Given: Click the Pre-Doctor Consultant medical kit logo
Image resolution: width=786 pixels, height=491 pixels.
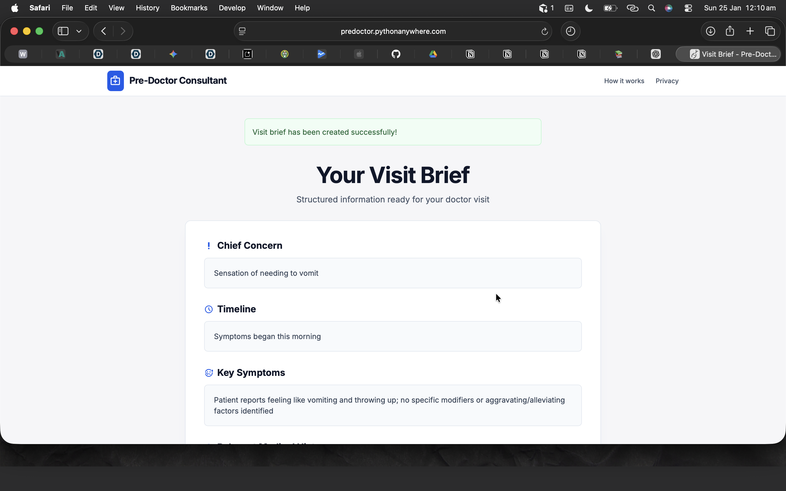Looking at the screenshot, I should point(115,81).
